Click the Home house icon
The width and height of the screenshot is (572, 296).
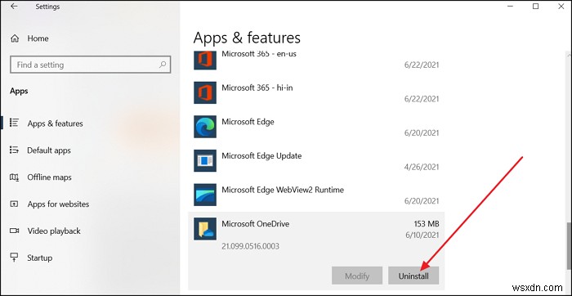pyautogui.click(x=15, y=38)
